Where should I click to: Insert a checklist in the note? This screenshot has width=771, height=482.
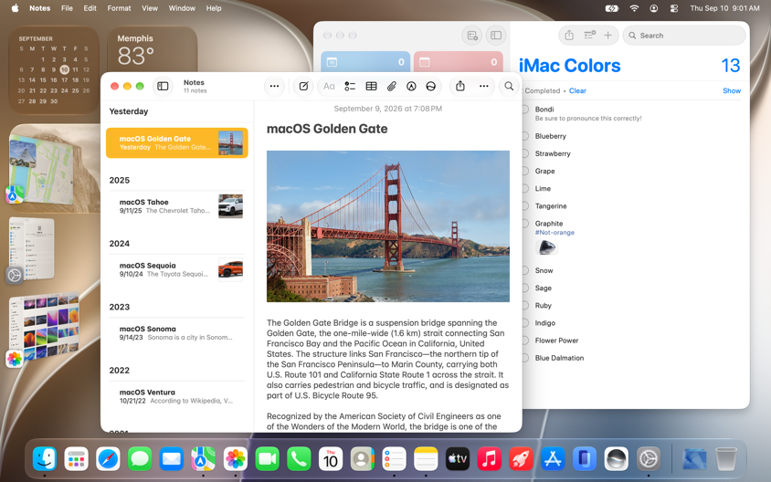350,87
